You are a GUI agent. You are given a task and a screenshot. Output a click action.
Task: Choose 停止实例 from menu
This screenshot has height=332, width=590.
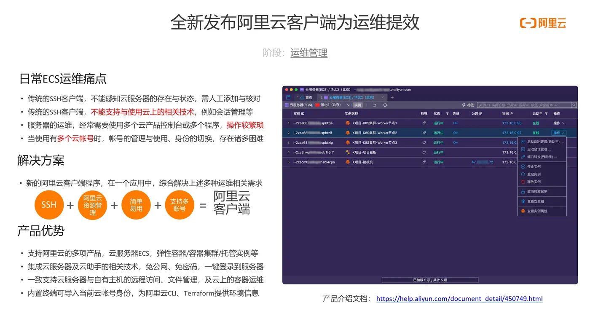(542, 166)
